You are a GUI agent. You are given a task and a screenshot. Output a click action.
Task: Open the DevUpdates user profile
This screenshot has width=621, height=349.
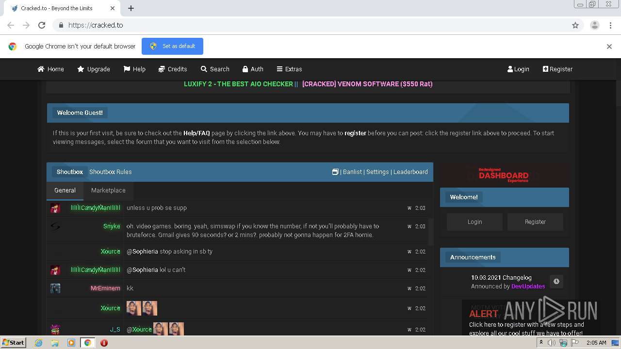[x=528, y=286]
